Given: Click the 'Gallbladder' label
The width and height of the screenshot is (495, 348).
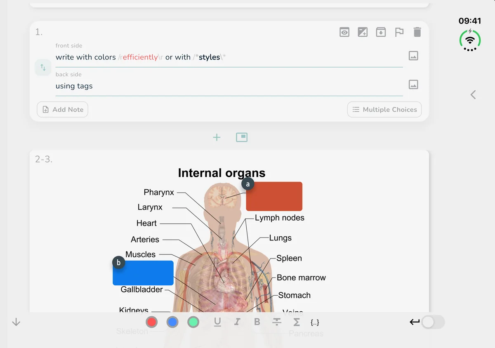Looking at the screenshot, I should point(141,289).
